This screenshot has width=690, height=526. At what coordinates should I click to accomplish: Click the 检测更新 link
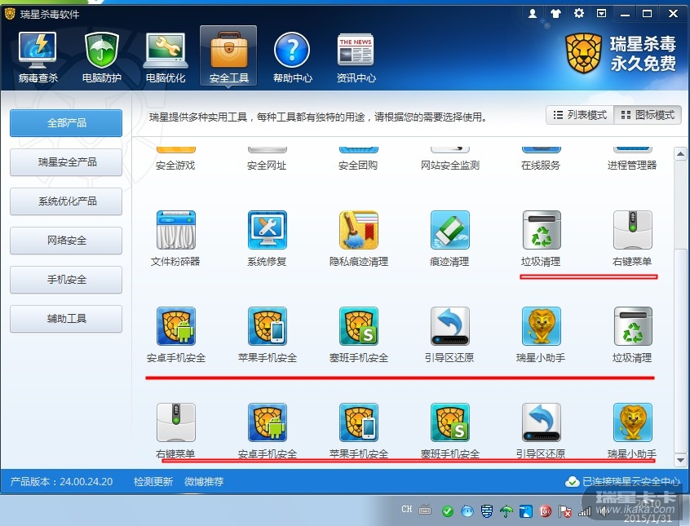[153, 481]
